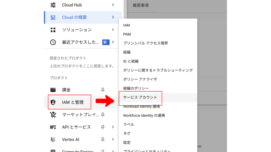The height and width of the screenshot is (152, 271).
Task: Click the 課金 credit card icon
Action: (53, 90)
